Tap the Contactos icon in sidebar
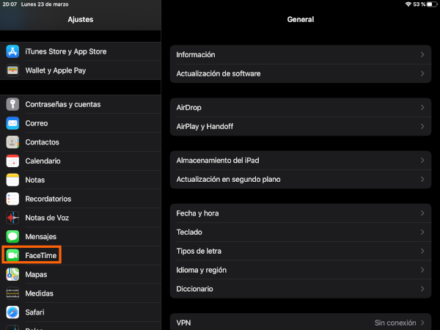The width and height of the screenshot is (440, 330). (x=12, y=142)
